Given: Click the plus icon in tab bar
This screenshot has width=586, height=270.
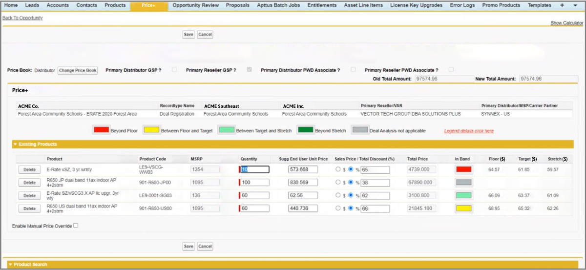Looking at the screenshot, I should click(x=562, y=5).
